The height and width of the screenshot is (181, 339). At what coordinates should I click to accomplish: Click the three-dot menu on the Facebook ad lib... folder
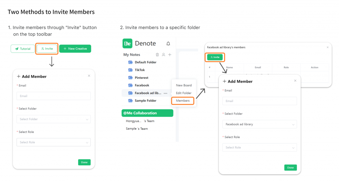point(166,93)
